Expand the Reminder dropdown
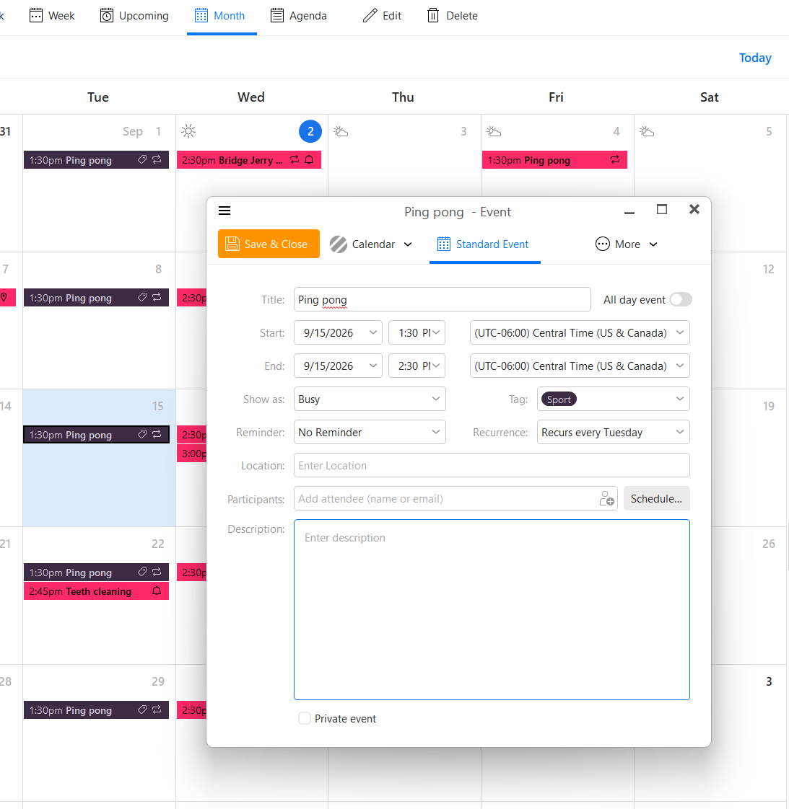 [x=370, y=433]
